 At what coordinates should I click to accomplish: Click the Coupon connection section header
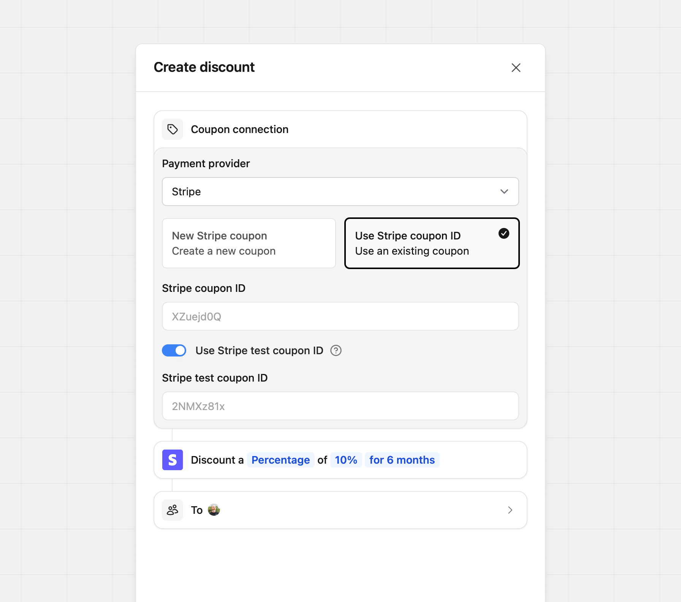(239, 129)
